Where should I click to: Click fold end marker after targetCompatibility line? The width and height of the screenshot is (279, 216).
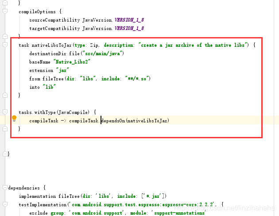pos(5,36)
